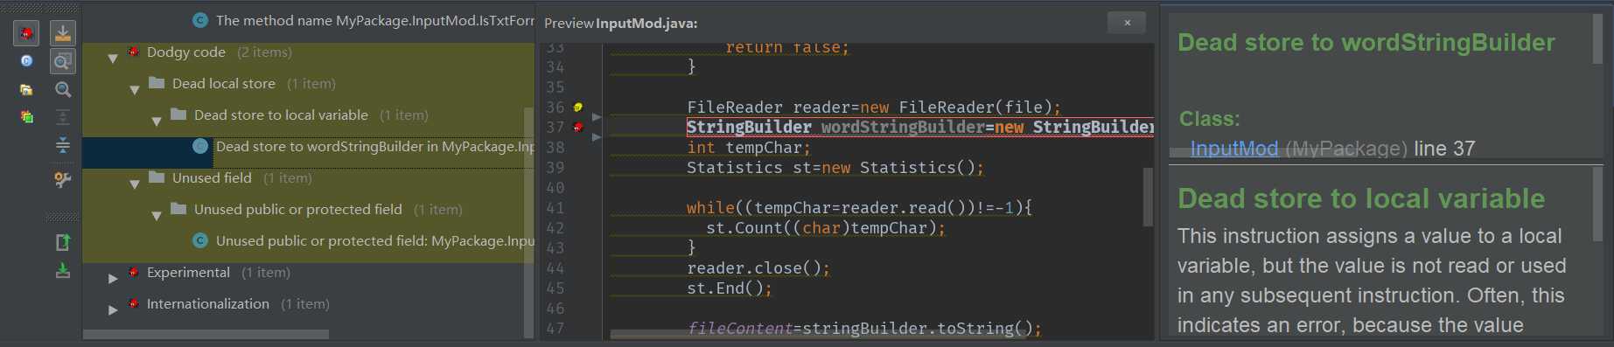The height and width of the screenshot is (347, 1614).
Task: Click code line 'reader.close();'
Action: pyautogui.click(x=758, y=268)
